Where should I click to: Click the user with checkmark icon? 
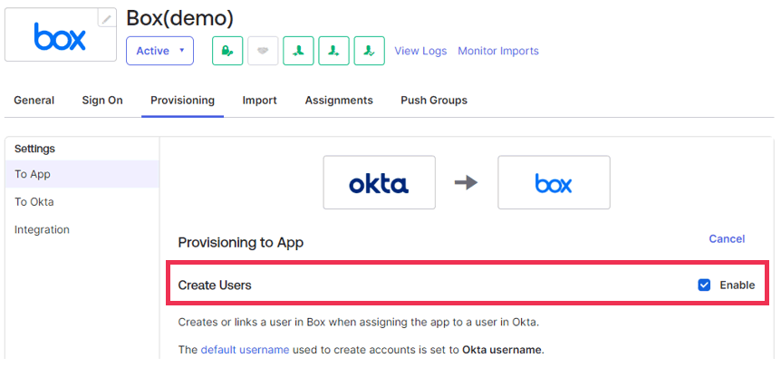coord(369,51)
